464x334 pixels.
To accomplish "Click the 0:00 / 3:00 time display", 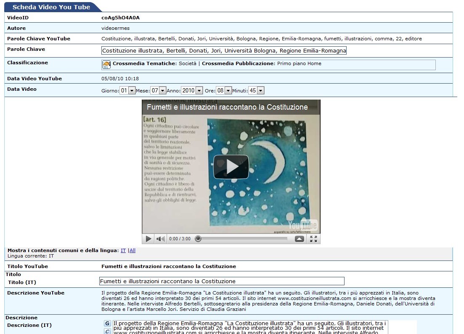I will click(x=180, y=239).
